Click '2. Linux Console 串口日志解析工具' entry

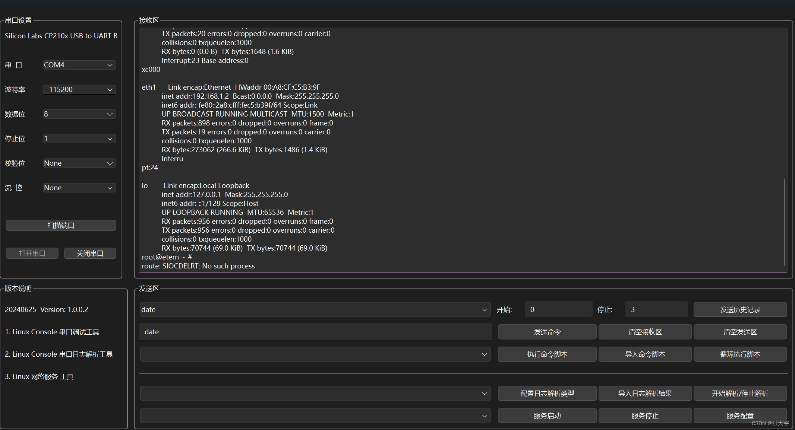coord(59,354)
